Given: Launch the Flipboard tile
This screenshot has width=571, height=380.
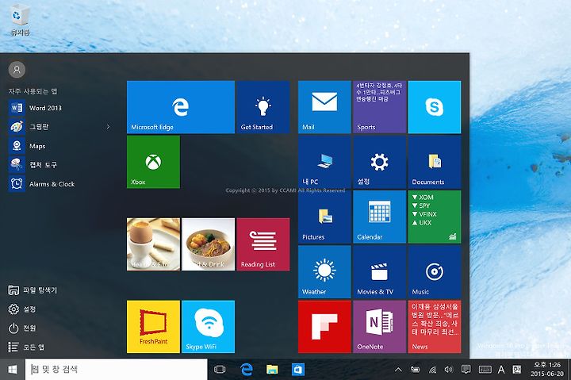Looking at the screenshot, I should click(x=324, y=327).
